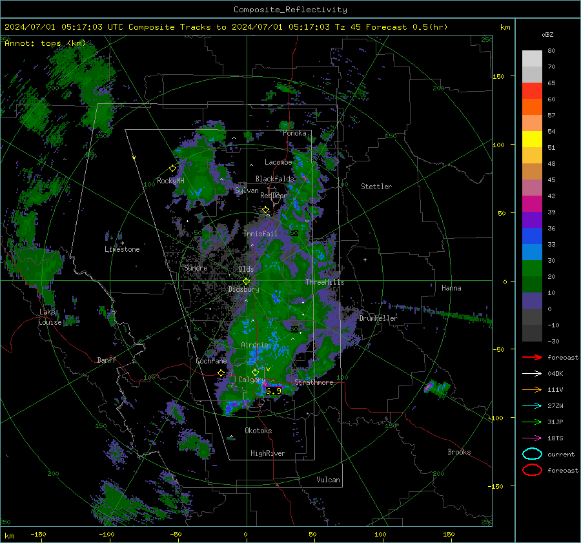This screenshot has height=543, width=581.
Task: Click the Calgary city label
Action: (x=252, y=380)
